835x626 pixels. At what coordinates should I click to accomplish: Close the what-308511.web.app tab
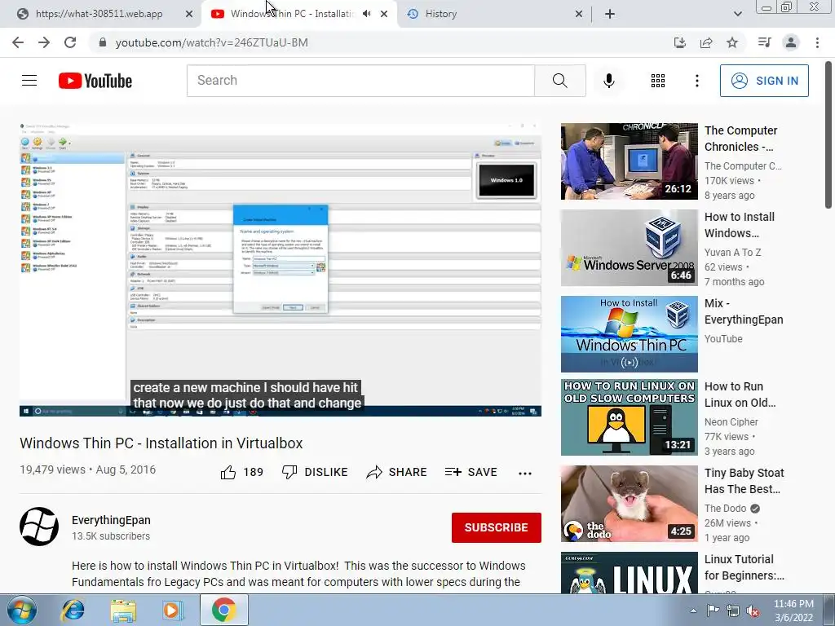coord(189,14)
